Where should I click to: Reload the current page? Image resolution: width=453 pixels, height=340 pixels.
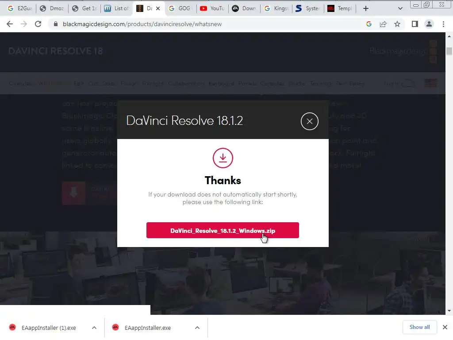click(x=38, y=24)
